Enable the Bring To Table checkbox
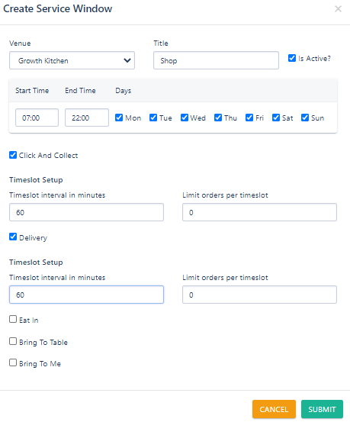Screen dimensions: 350x422 (13, 341)
